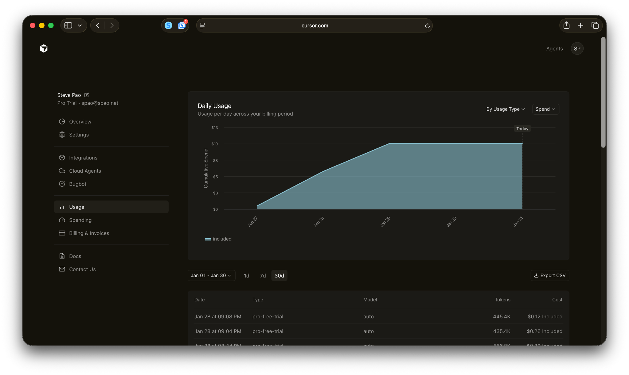This screenshot has width=629, height=375.
Task: Click Safari sidebar toggle icon
Action: [x=68, y=25]
